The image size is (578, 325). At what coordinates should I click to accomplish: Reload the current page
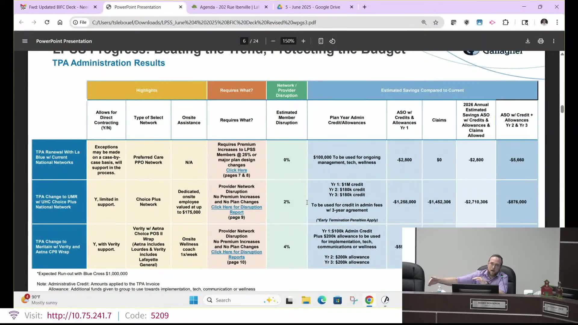[x=47, y=22]
